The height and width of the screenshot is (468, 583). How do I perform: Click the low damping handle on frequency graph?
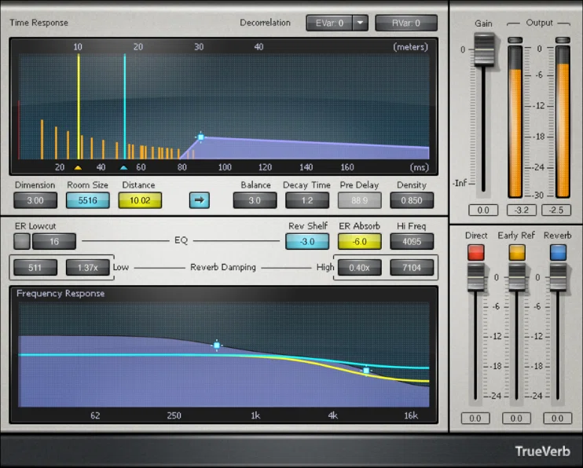(x=217, y=346)
